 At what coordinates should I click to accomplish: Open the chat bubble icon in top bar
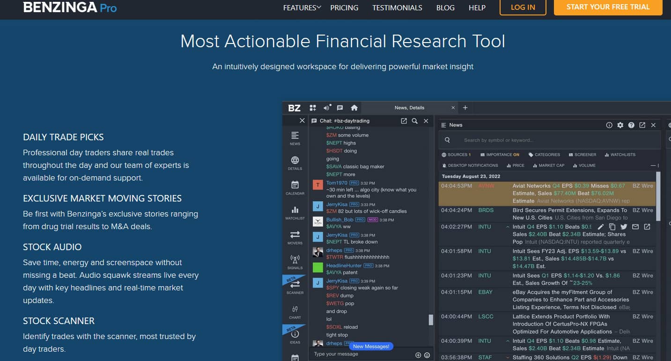pyautogui.click(x=340, y=108)
